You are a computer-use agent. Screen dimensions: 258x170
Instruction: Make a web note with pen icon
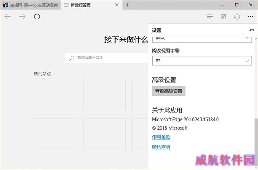point(224,16)
